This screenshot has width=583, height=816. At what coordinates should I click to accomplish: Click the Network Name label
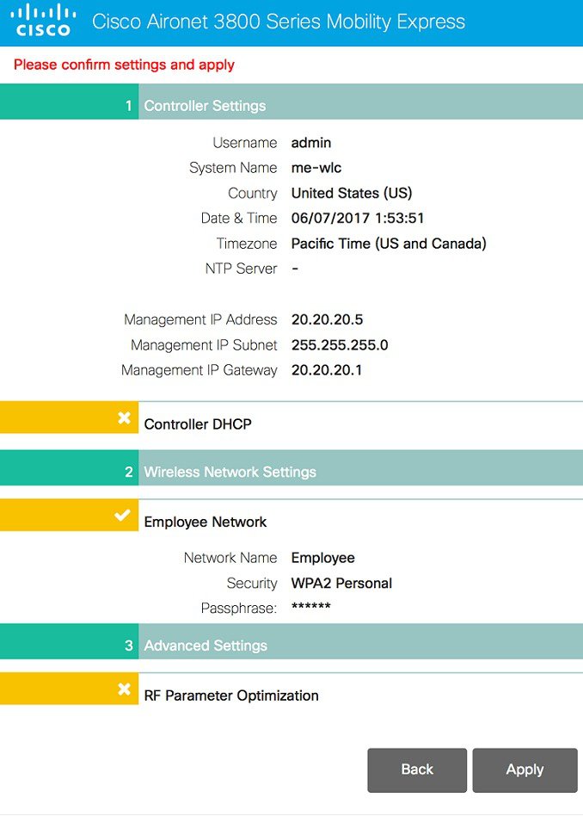(x=230, y=558)
